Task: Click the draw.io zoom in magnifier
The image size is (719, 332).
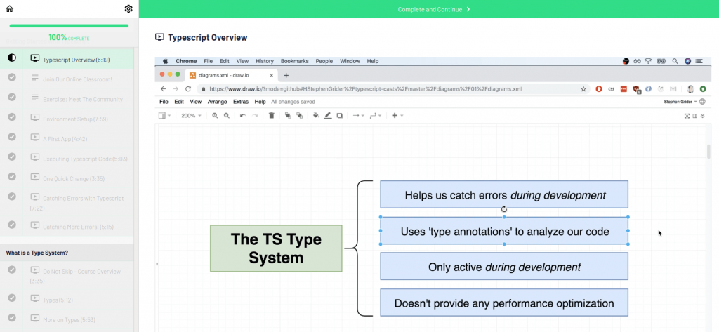Action: pyautogui.click(x=215, y=116)
